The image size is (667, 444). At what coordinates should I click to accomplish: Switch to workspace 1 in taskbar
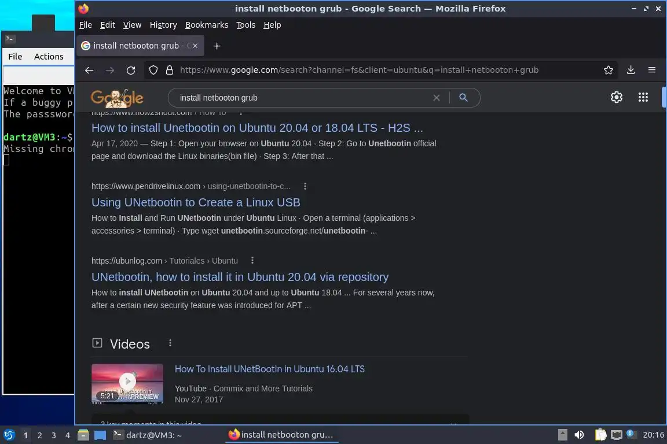(26, 435)
